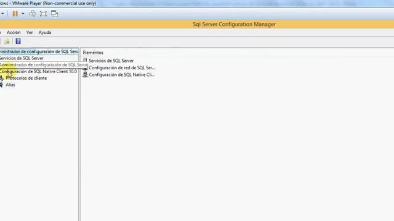Select Configuración de SQL Native Client 10.0 node
394x221 pixels.
point(38,71)
